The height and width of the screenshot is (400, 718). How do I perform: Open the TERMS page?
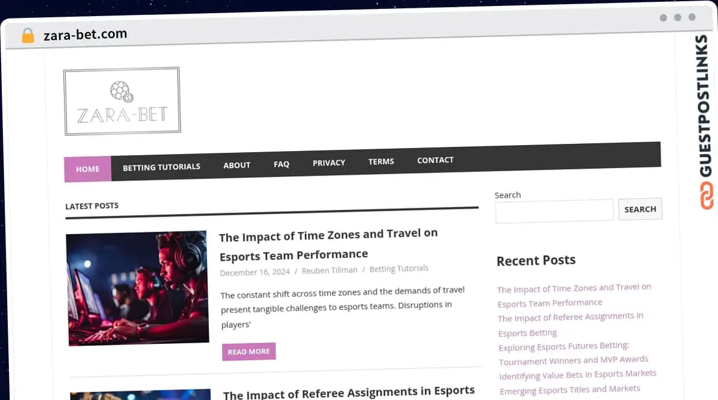click(381, 161)
